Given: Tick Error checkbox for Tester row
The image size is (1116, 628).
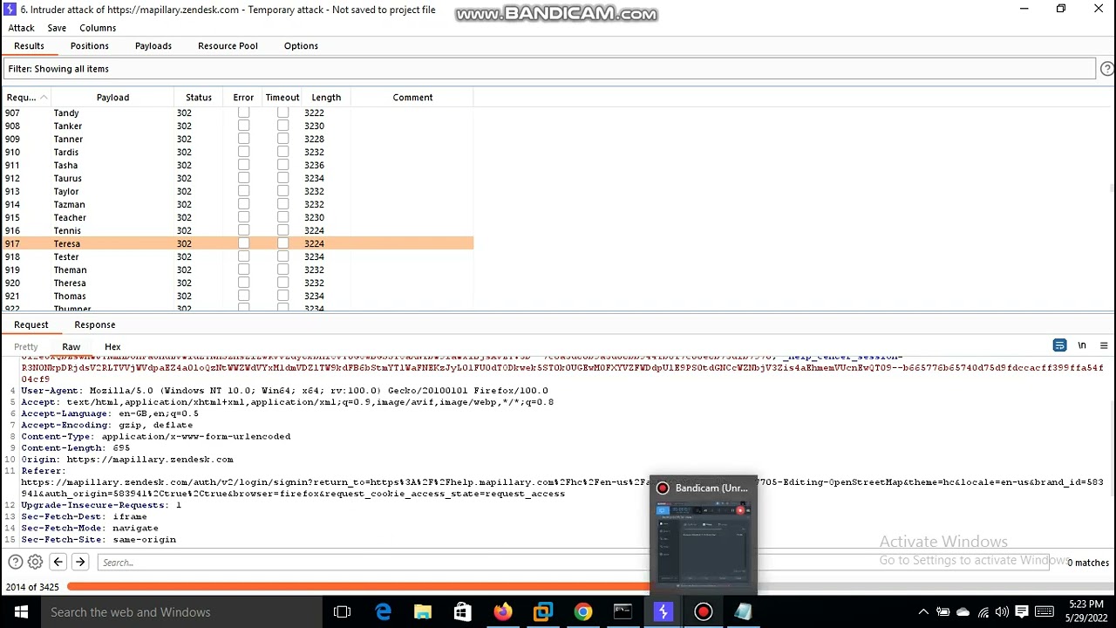Looking at the screenshot, I should [243, 256].
